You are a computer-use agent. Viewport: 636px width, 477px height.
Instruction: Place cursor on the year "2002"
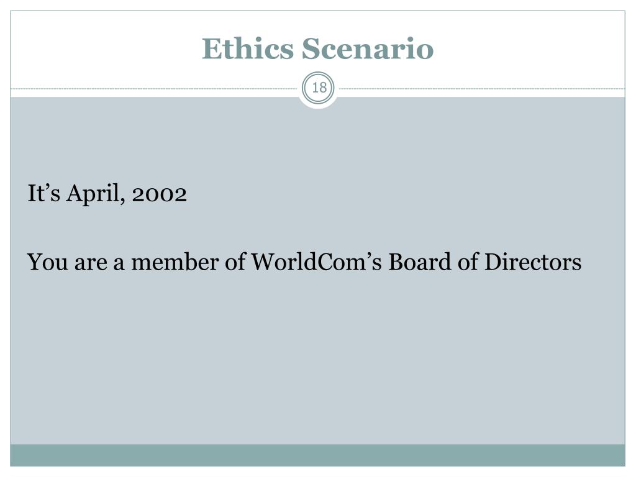(x=160, y=194)
